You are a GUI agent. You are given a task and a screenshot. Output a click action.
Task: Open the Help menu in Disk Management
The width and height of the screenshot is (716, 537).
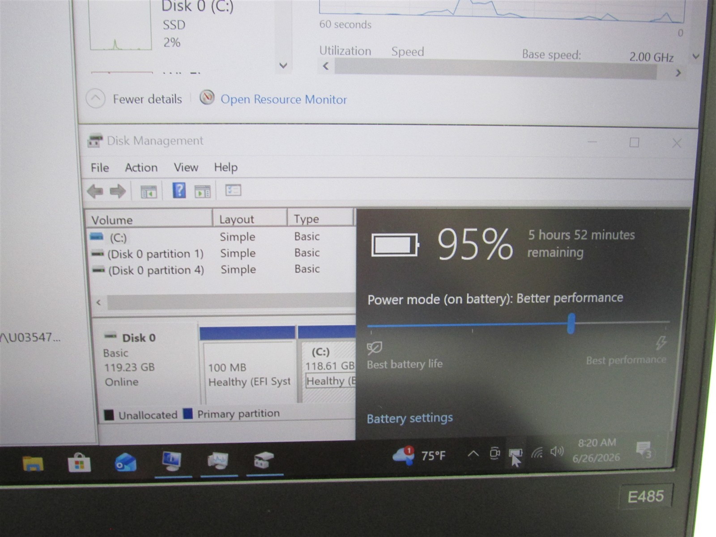pyautogui.click(x=226, y=167)
